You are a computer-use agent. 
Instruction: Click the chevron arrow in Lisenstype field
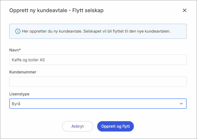tap(181, 104)
